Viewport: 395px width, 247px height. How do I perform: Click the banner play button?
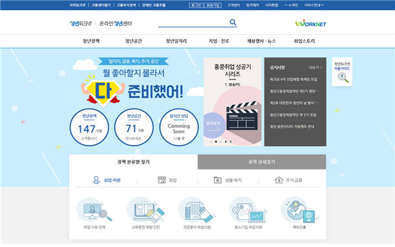click(x=226, y=142)
